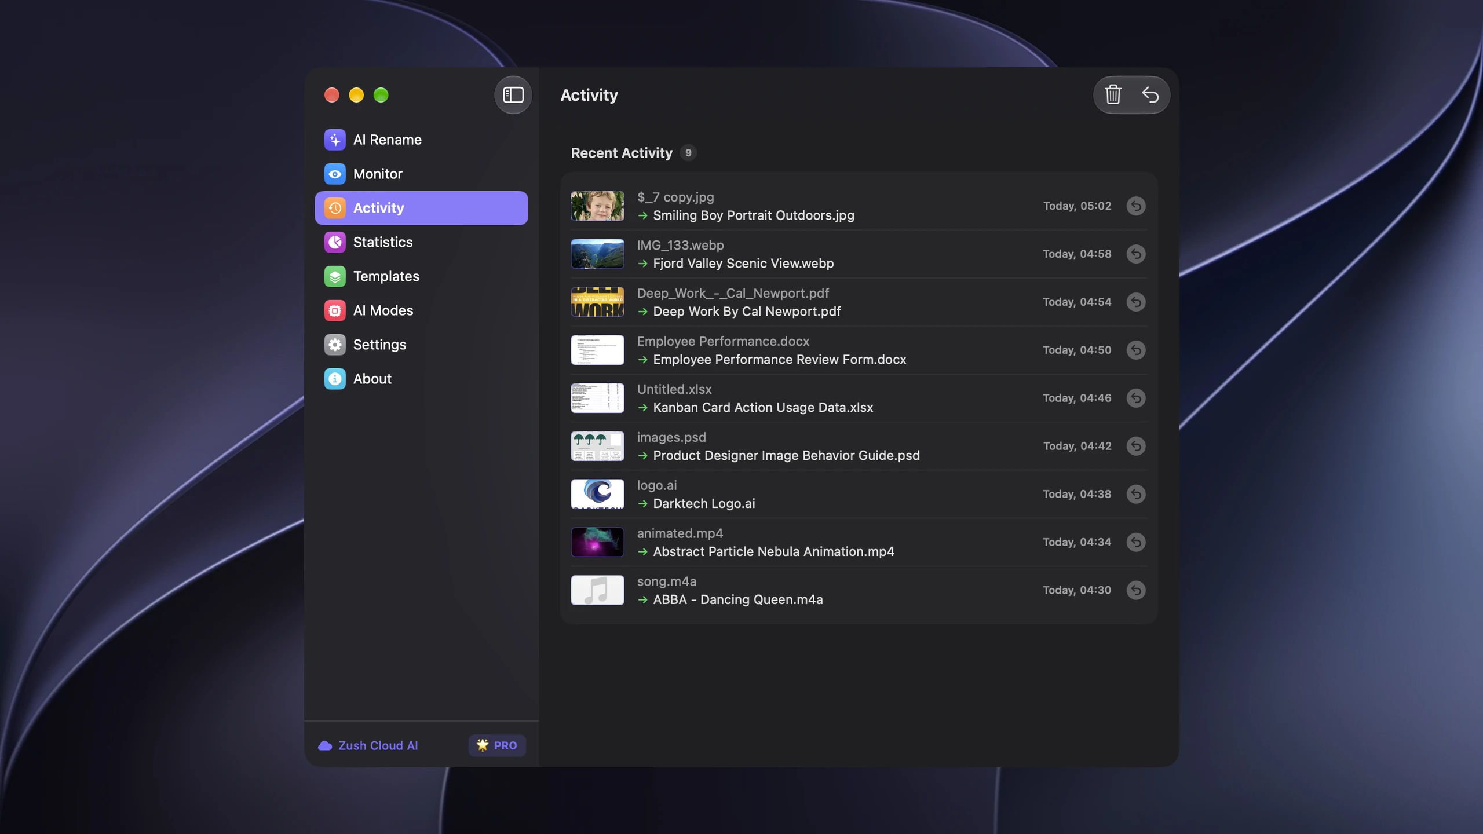Click the music note song thumbnail
1483x834 pixels.
pyautogui.click(x=597, y=591)
